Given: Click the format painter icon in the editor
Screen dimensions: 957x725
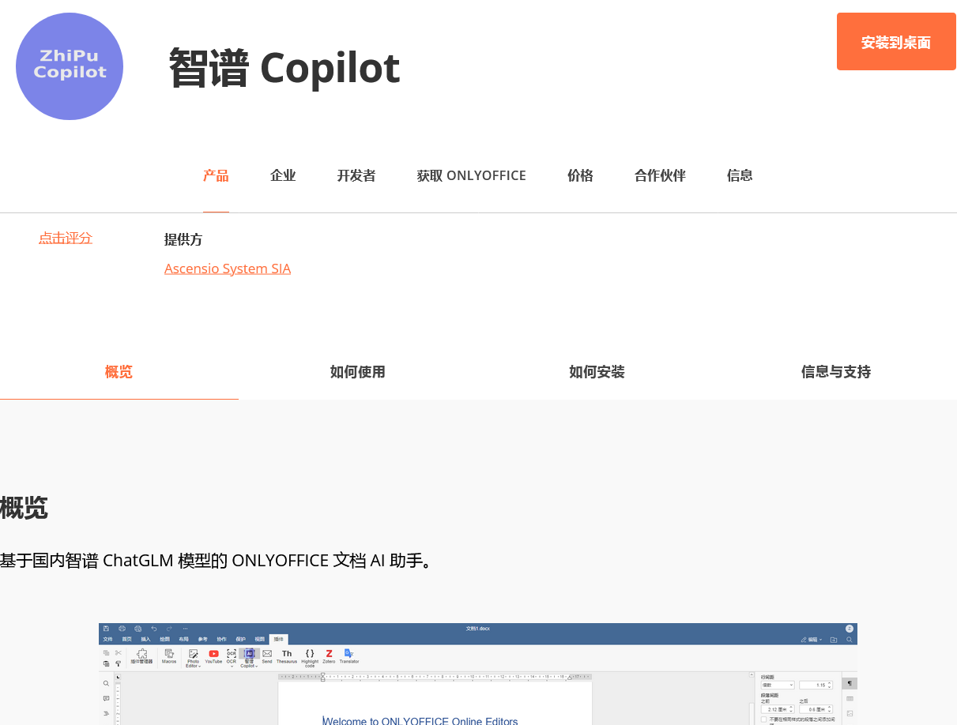Looking at the screenshot, I should click(x=119, y=664).
